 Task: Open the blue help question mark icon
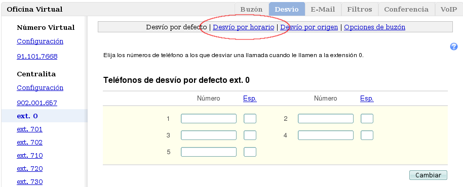point(454,46)
